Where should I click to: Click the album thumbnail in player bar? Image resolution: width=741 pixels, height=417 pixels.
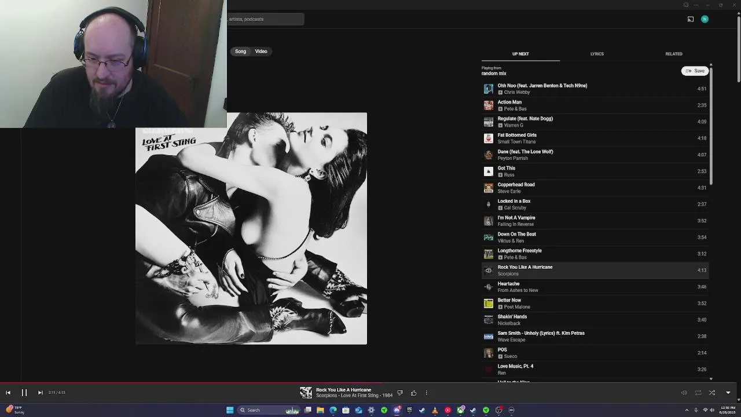pyautogui.click(x=306, y=393)
